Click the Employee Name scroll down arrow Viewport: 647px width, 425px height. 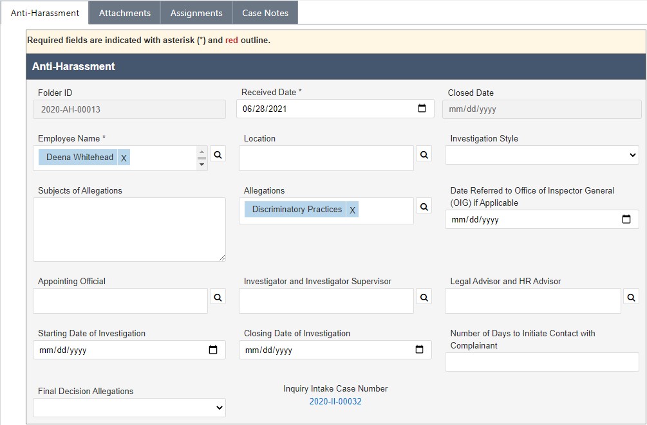pyautogui.click(x=202, y=165)
